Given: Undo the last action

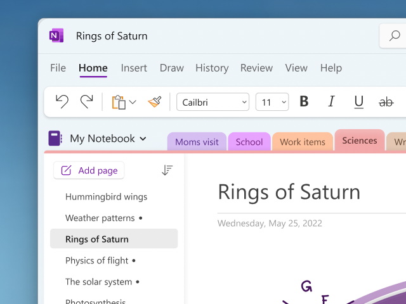Looking at the screenshot, I should (x=62, y=101).
